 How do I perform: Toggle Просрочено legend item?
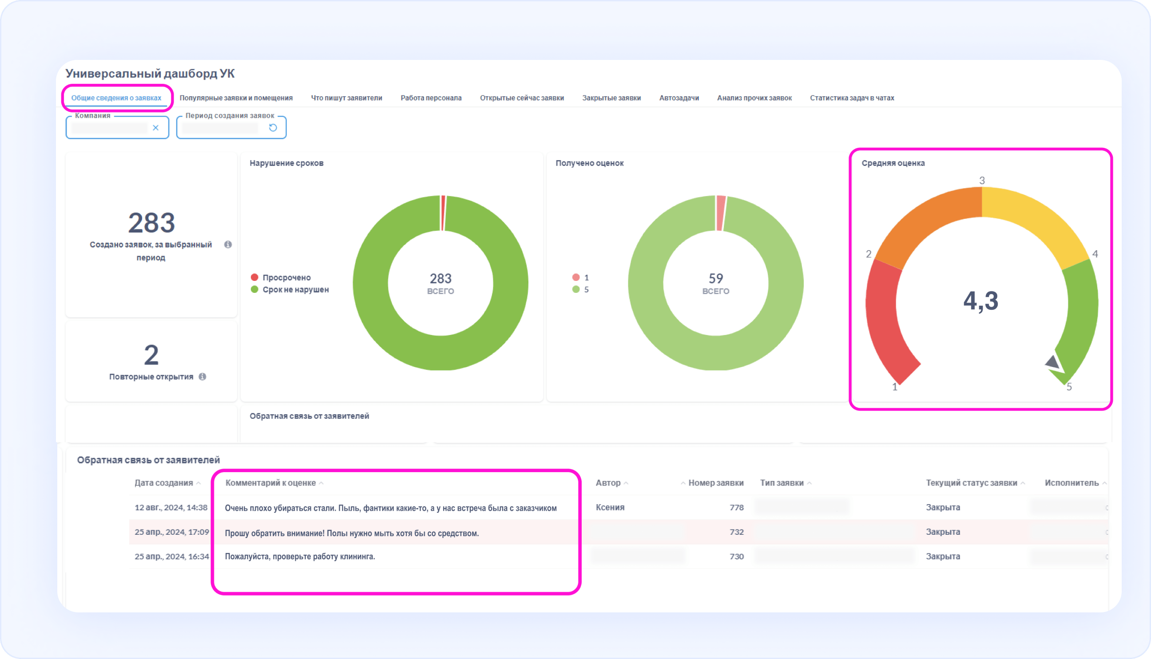coord(286,277)
